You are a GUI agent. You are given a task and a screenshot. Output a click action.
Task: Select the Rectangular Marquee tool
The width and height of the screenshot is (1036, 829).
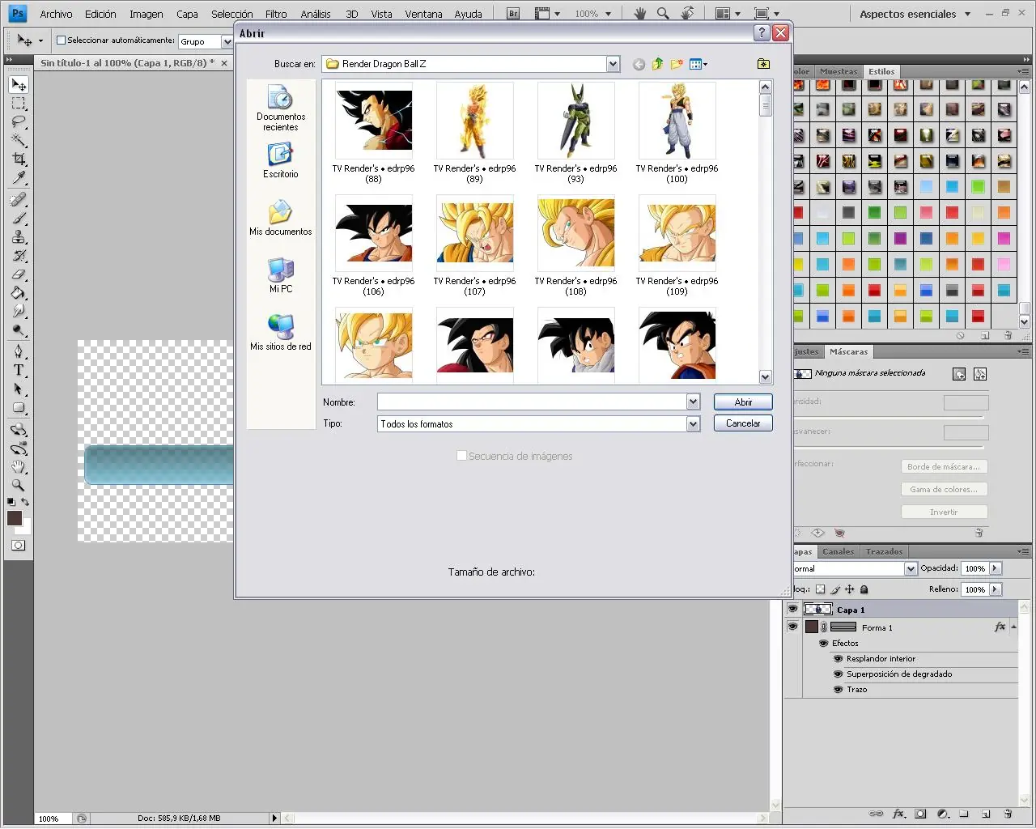point(19,104)
